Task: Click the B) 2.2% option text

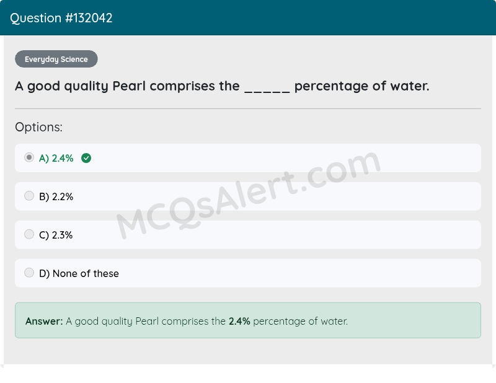Action: [x=56, y=196]
